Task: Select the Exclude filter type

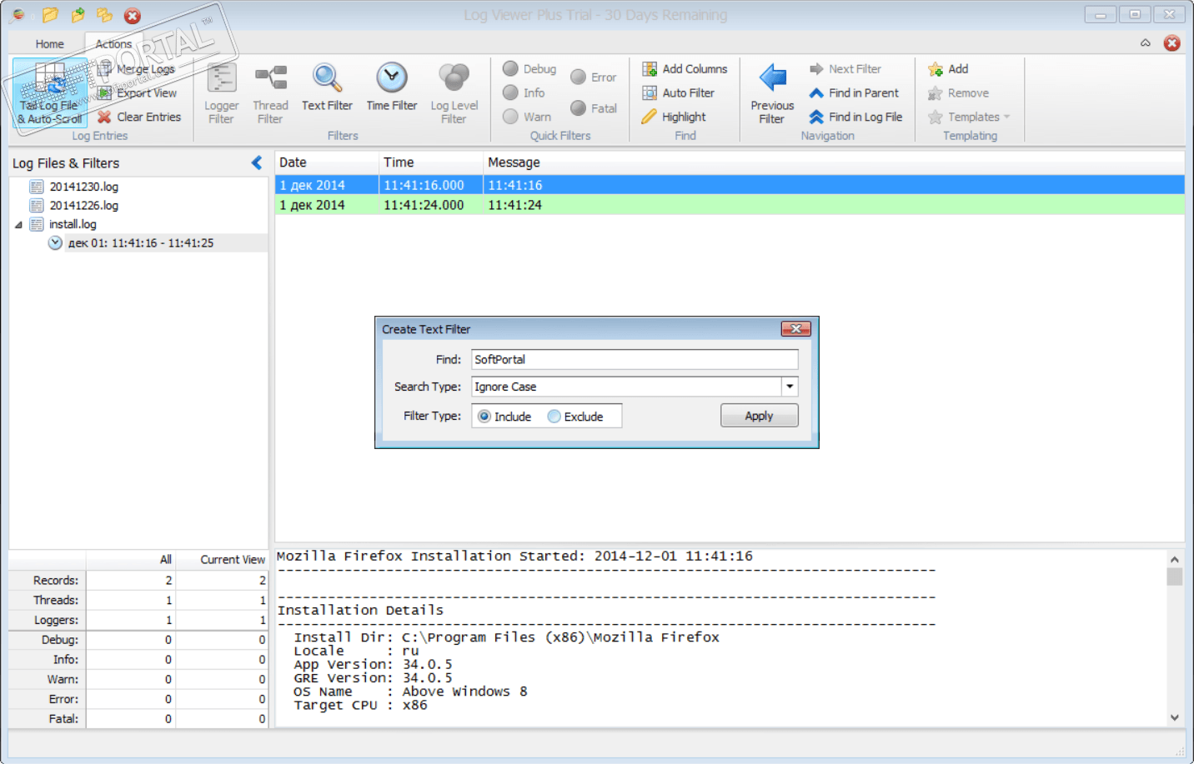Action: 575,417
